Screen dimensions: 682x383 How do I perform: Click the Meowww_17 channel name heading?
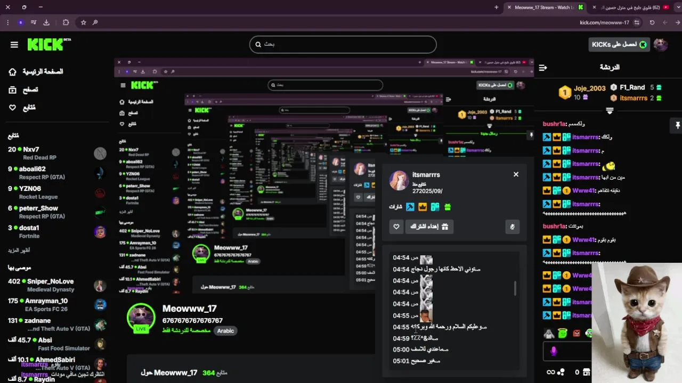pos(190,309)
